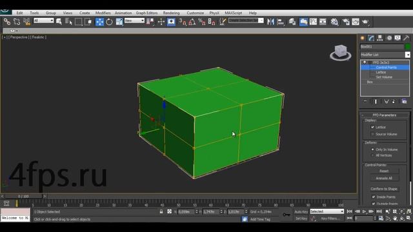This screenshot has width=413, height=232.
Task: Open the Render Setup icon
Action: (x=346, y=21)
